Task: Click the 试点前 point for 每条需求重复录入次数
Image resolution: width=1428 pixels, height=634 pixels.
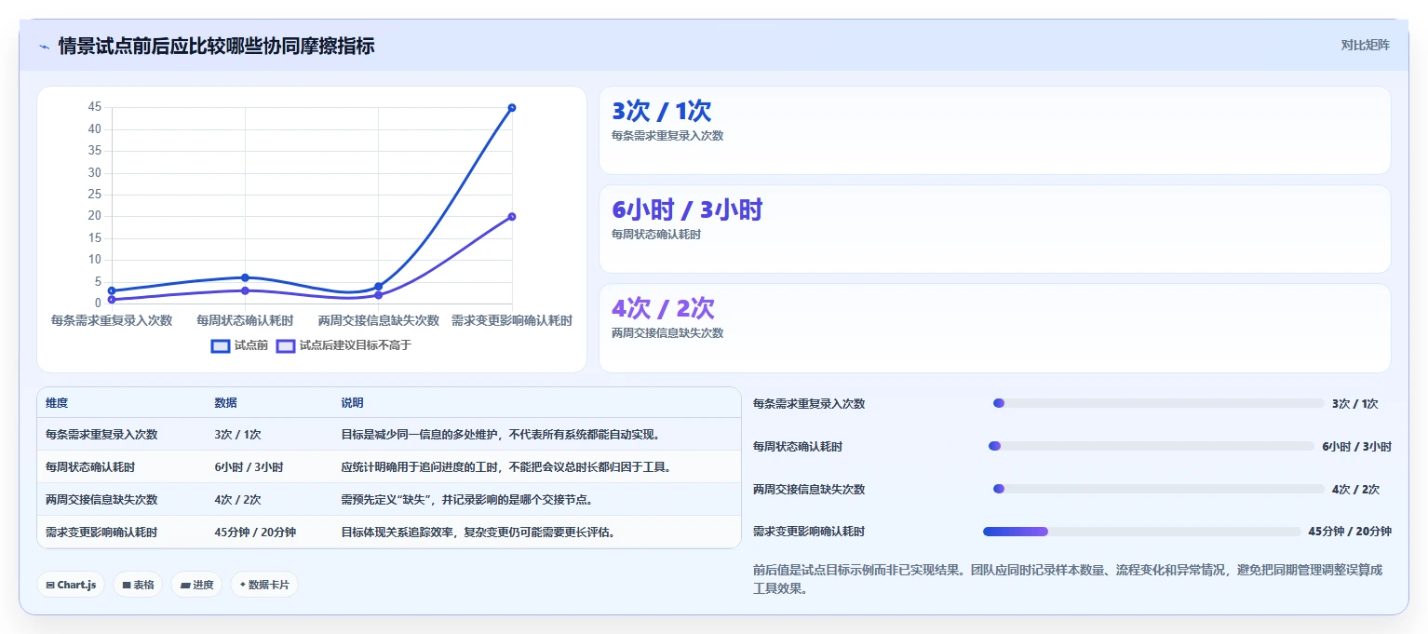Action: tap(112, 290)
